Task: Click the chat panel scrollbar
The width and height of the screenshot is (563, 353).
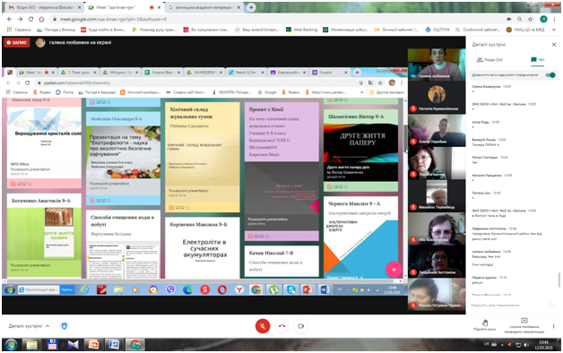Action: [559, 280]
